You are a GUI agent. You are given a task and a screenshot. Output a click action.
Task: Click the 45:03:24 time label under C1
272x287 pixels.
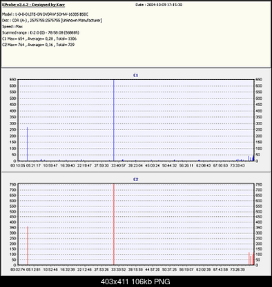(153, 165)
